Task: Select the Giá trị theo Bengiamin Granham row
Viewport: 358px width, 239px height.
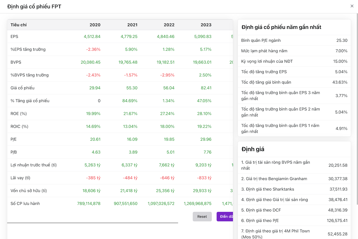Action: (x=294, y=179)
